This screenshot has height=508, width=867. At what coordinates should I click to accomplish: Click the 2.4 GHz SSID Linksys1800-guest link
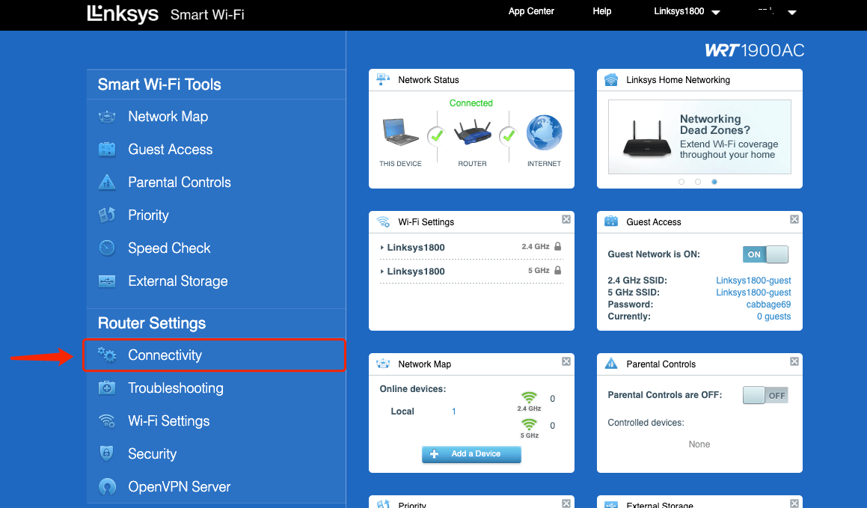click(753, 281)
